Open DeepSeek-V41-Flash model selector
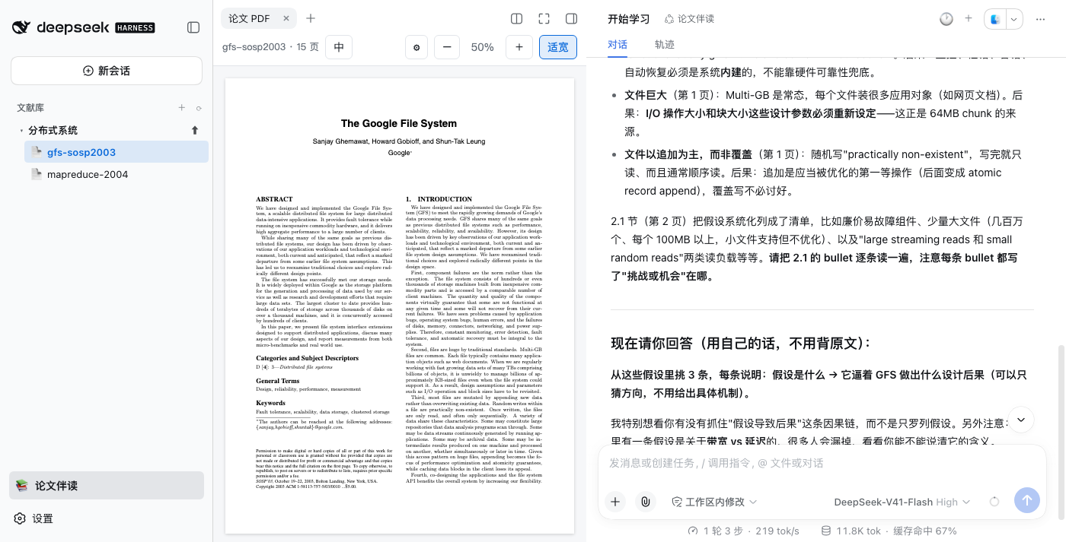 [x=902, y=502]
